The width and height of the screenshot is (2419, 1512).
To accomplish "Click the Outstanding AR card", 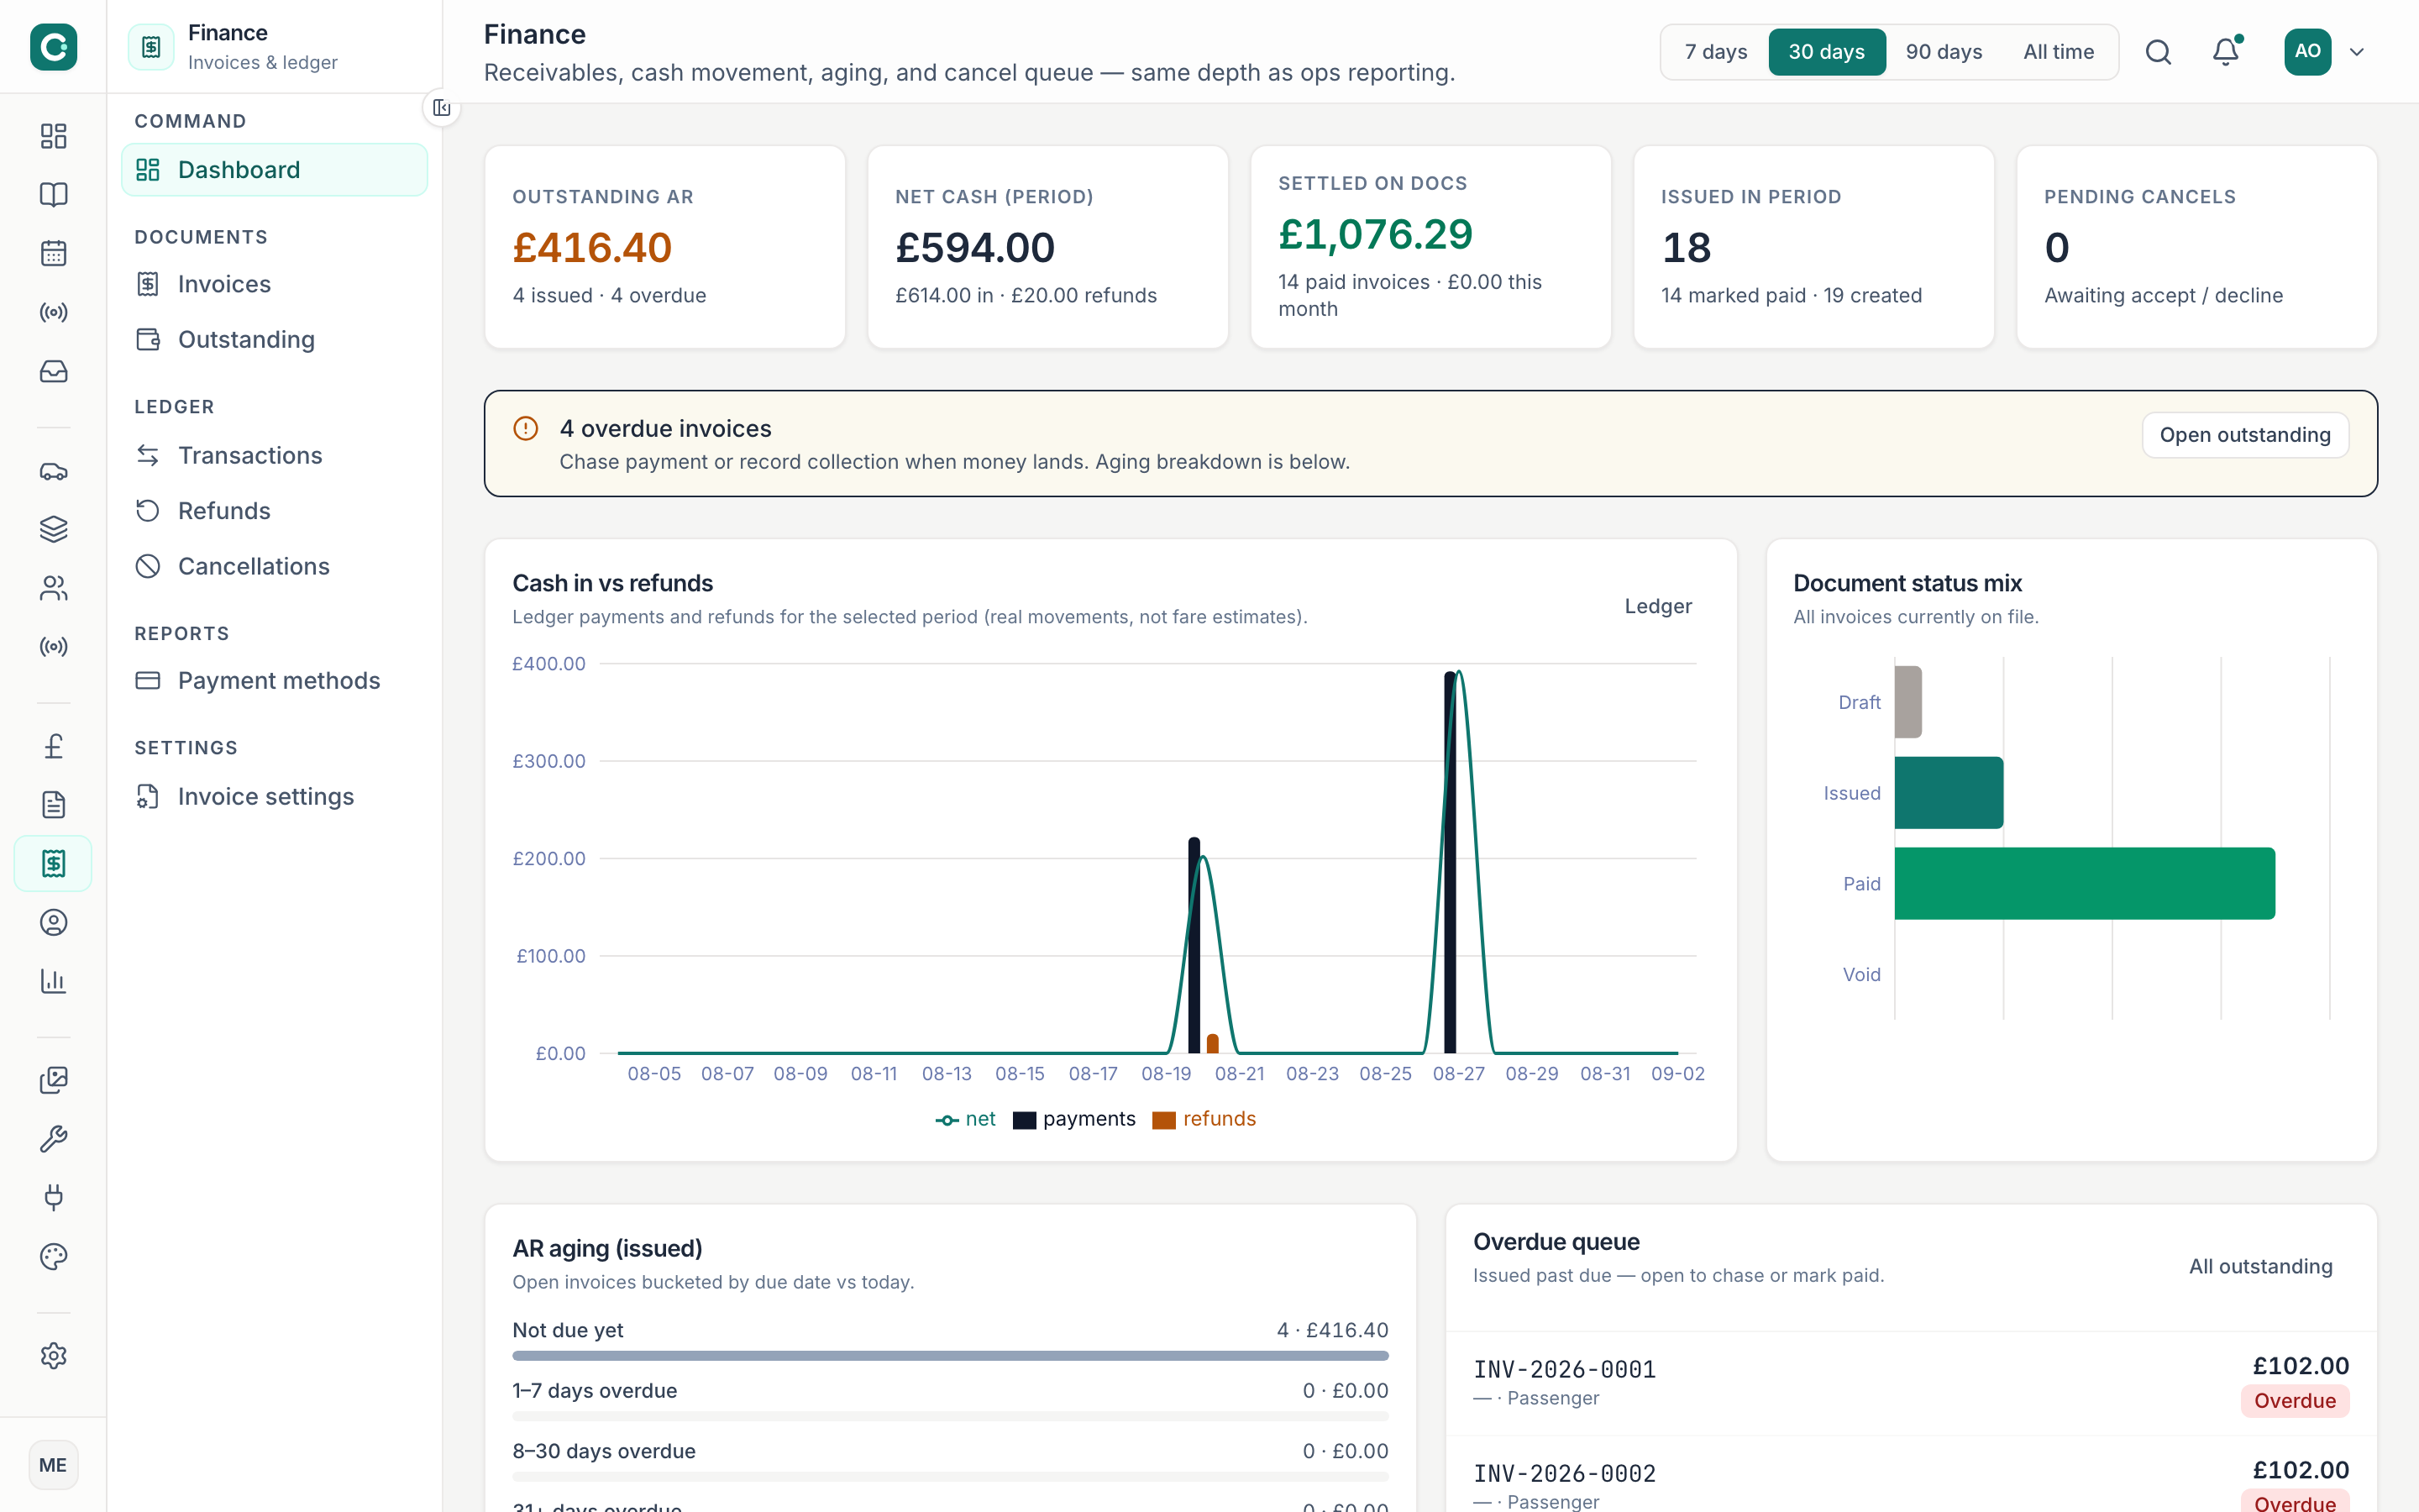I will [x=664, y=247].
